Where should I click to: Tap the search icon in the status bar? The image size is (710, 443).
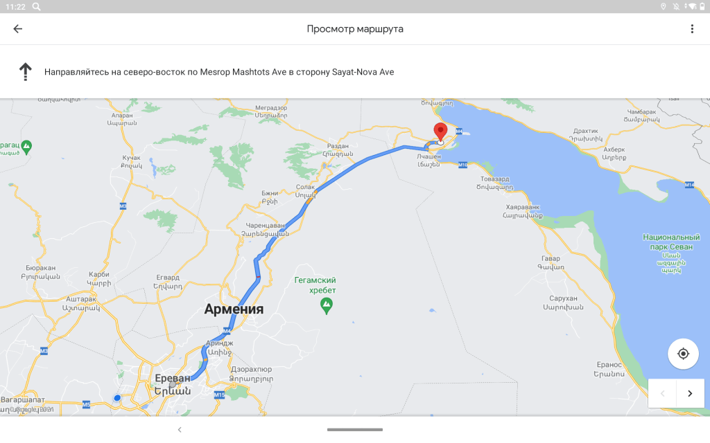(36, 6)
